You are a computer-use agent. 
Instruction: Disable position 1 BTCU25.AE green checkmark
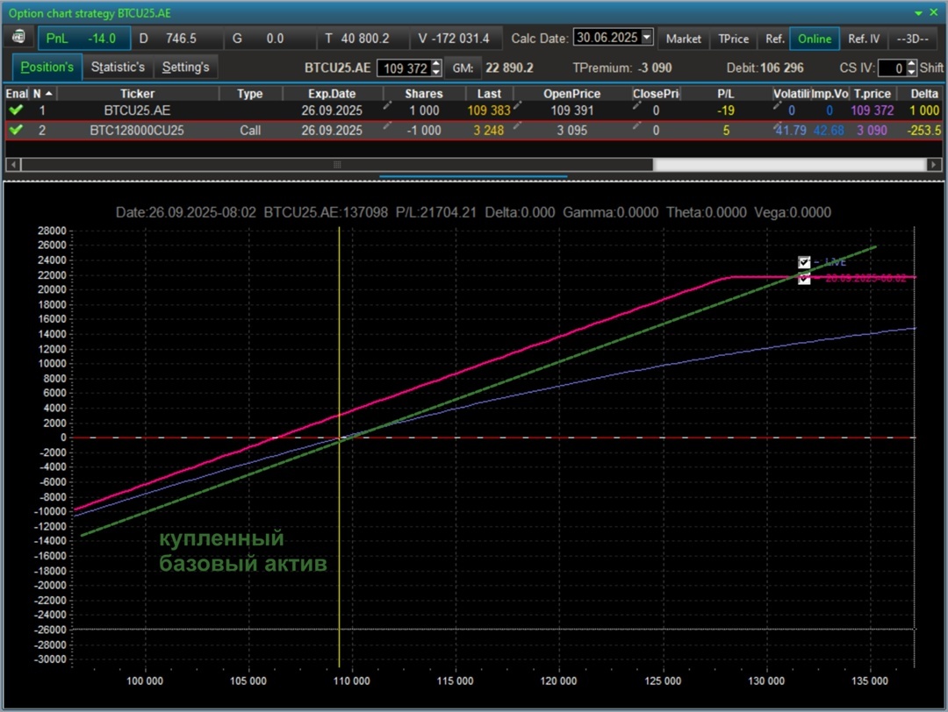(17, 110)
